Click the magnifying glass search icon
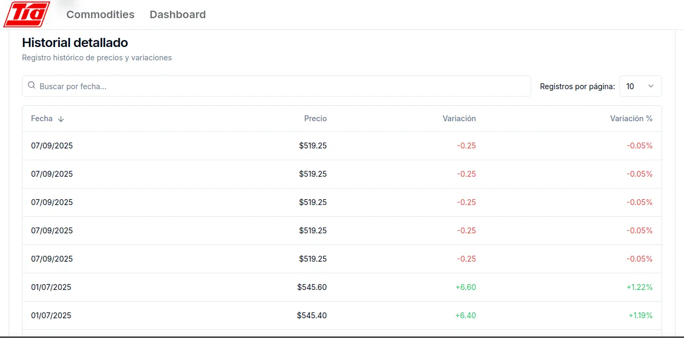Viewport: 684px width, 338px height. 32,85
